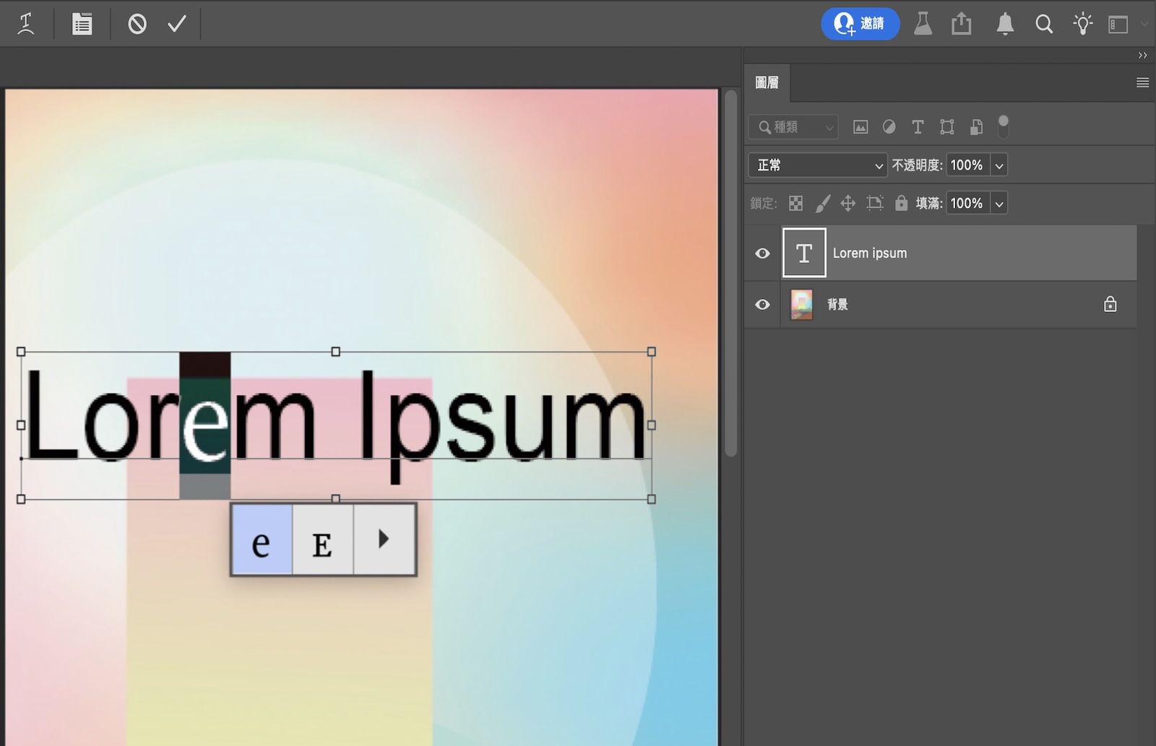Choose the lowercase e glyph alternate
The width and height of the screenshot is (1156, 746).
click(x=262, y=539)
